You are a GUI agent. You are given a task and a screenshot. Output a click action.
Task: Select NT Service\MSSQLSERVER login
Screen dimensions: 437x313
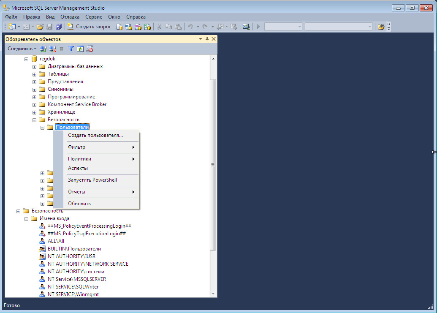point(77,279)
